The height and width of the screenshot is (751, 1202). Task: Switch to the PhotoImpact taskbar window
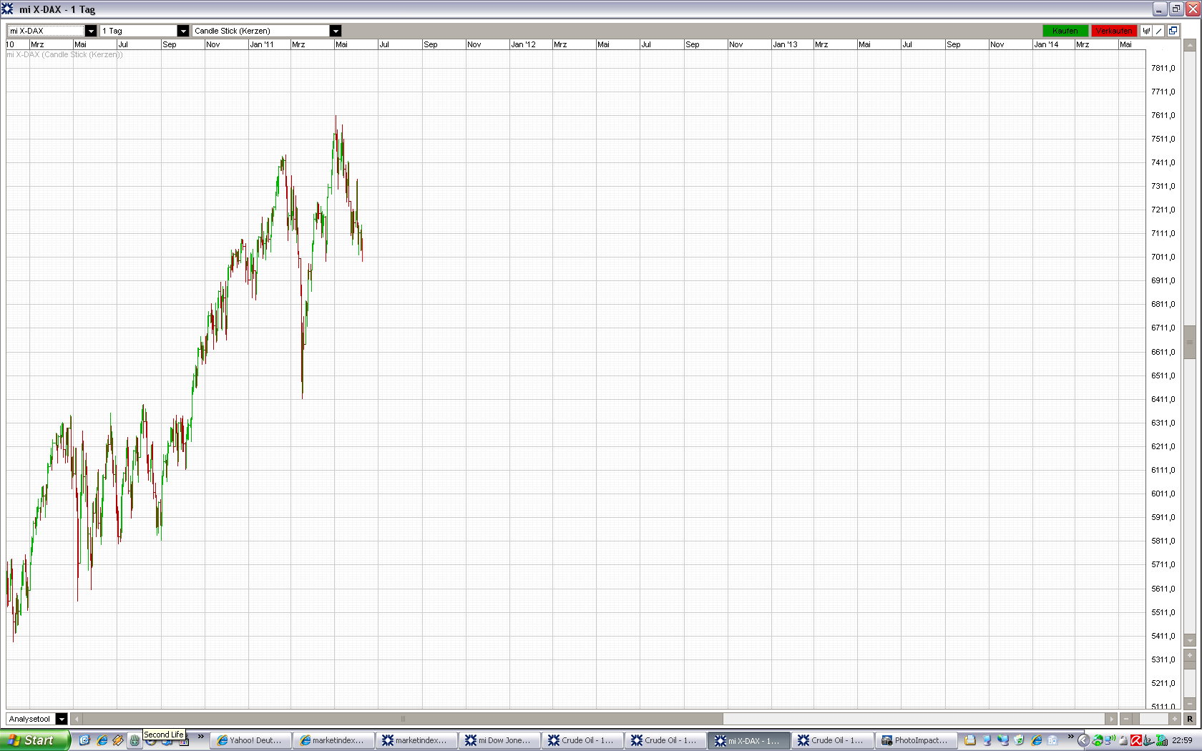914,740
